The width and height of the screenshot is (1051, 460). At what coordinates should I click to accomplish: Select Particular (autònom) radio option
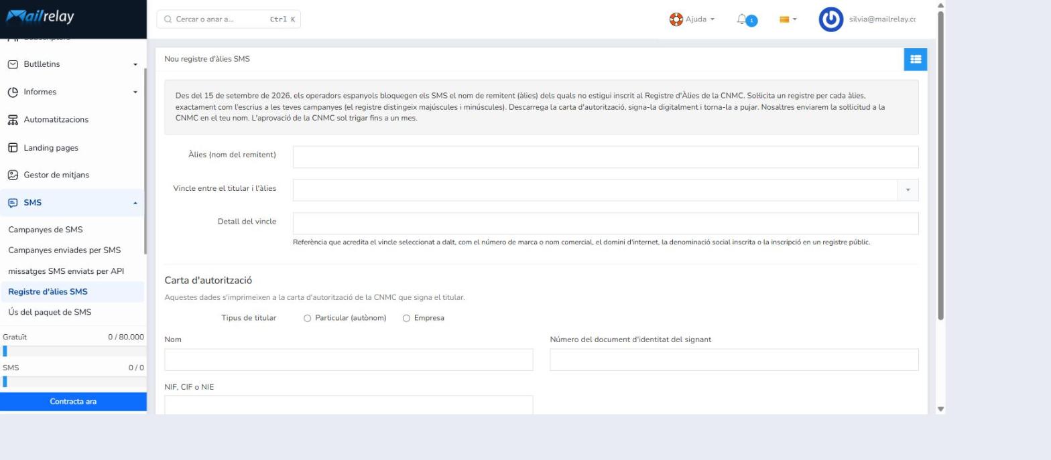coord(308,318)
